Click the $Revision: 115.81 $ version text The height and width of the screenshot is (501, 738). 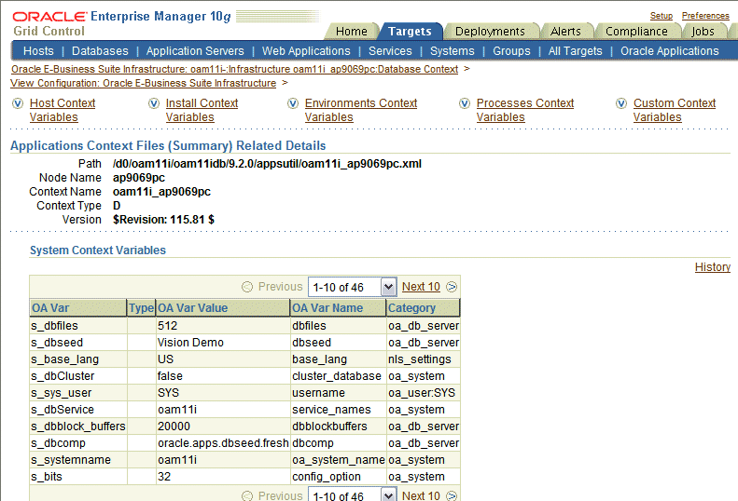163,220
